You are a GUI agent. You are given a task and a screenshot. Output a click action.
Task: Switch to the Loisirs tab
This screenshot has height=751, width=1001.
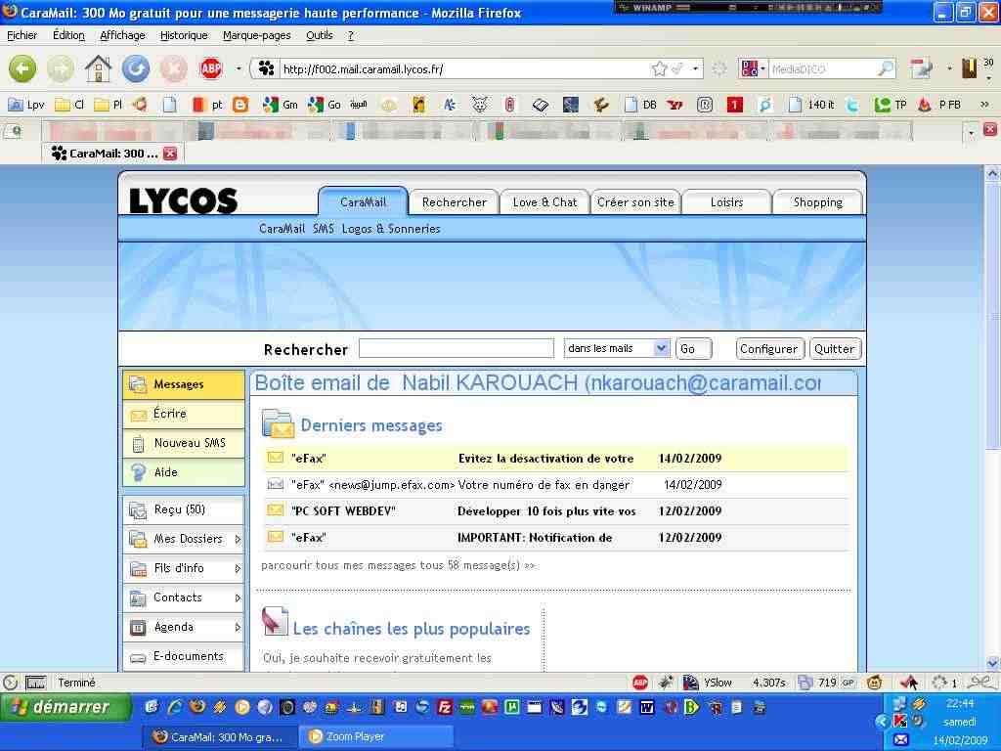coord(726,202)
